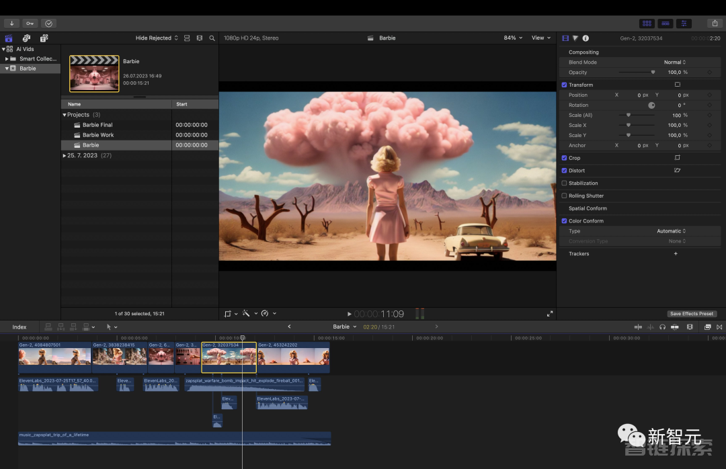Screen dimensions: 726x469
Task: Open the Video inspector tab icon
Action: point(565,38)
